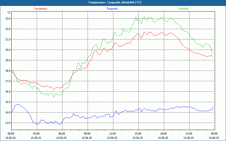Click the '16.06.20' date label
The height and width of the screenshot is (141, 226).
tap(214, 138)
